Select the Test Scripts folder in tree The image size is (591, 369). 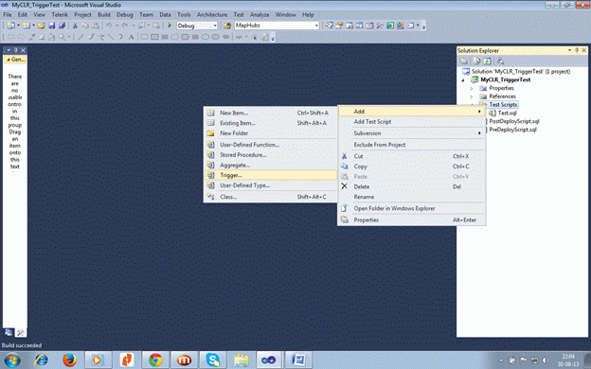[503, 105]
